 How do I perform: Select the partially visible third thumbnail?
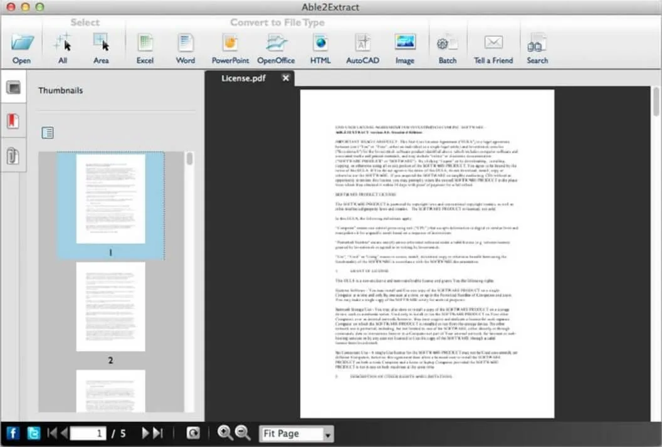click(110, 391)
